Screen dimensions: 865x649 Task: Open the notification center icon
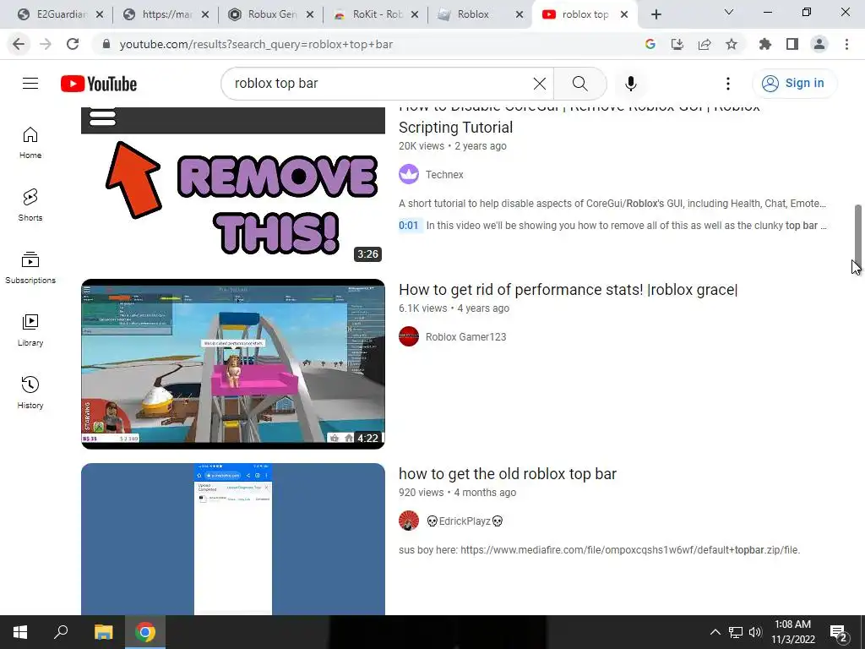839,634
